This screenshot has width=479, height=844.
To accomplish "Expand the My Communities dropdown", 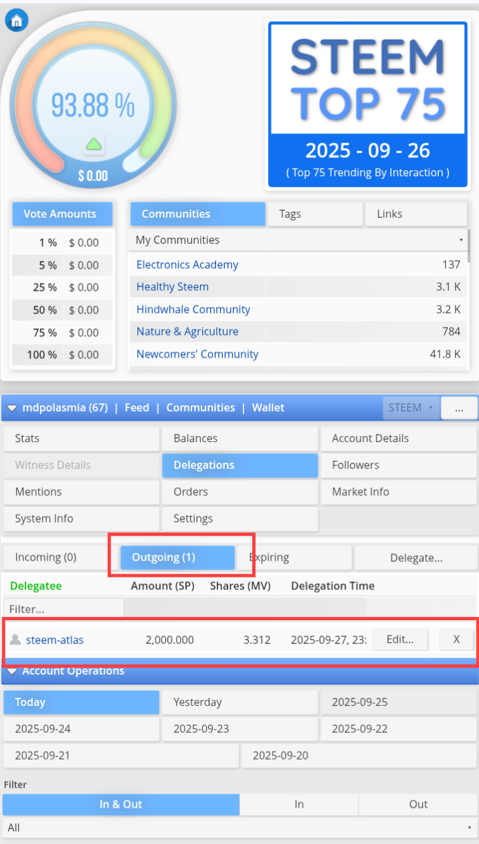I will [x=298, y=240].
